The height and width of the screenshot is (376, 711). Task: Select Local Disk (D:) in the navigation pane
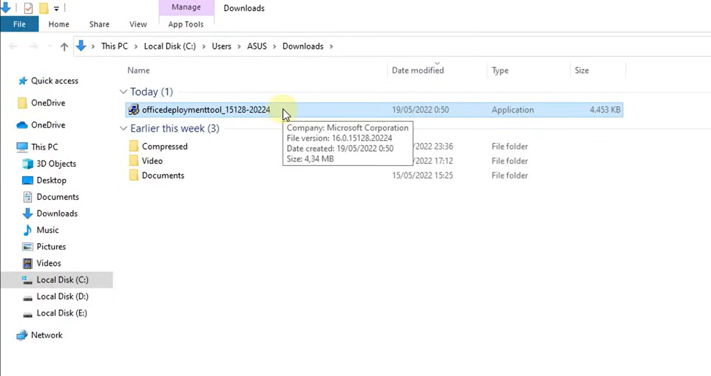point(62,296)
